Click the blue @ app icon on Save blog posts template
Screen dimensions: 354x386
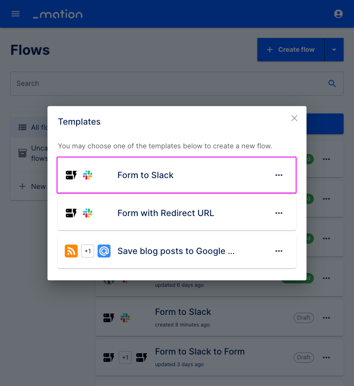click(x=104, y=251)
